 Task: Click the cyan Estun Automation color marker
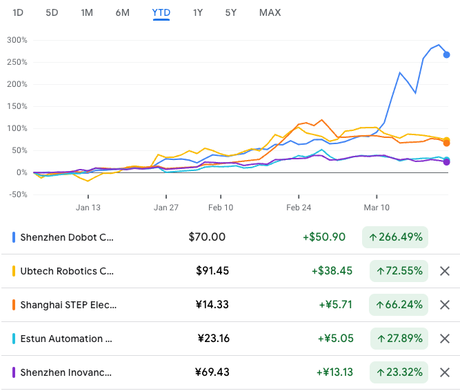coord(14,339)
